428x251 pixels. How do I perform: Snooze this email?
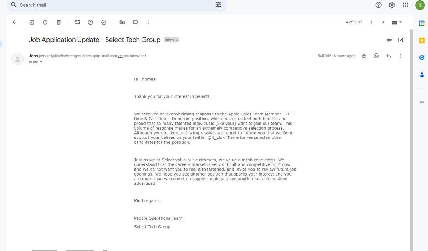[x=91, y=22]
